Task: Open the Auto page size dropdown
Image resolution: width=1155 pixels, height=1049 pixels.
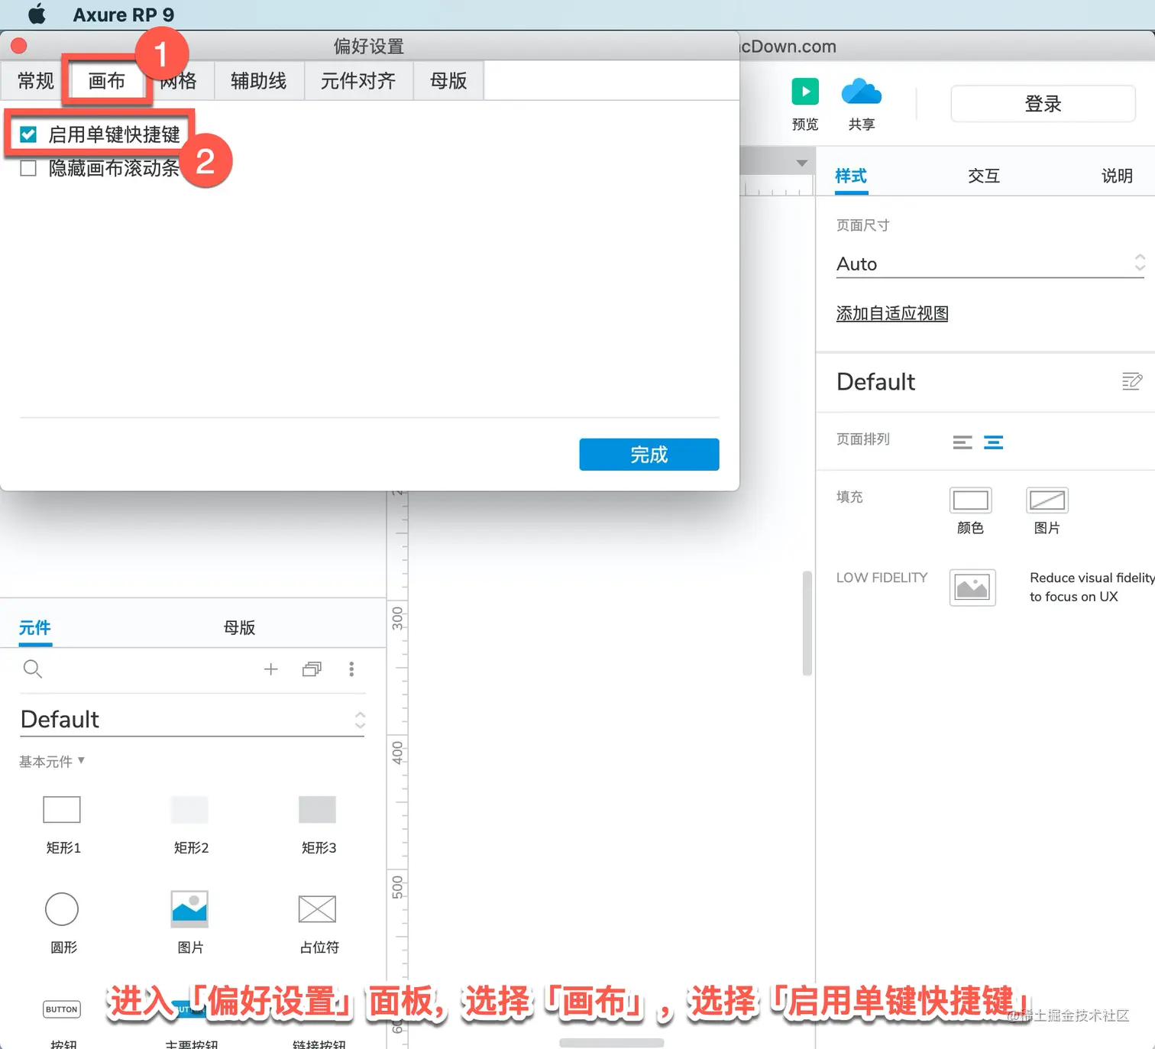Action: tap(991, 264)
